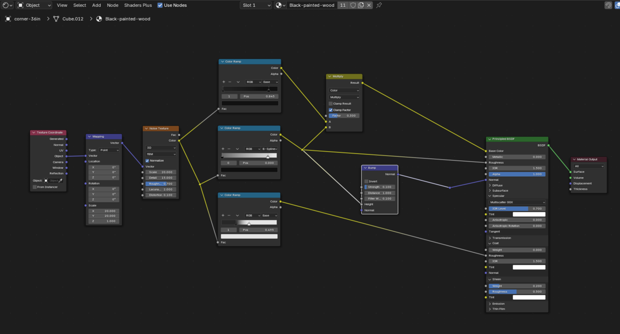This screenshot has height=334, width=620.
Task: Click the Specular Tint white color swatch
Action: click(529, 214)
